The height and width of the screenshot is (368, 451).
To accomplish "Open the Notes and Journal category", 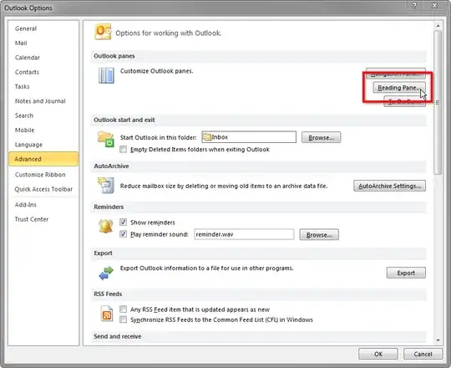I will point(43,101).
